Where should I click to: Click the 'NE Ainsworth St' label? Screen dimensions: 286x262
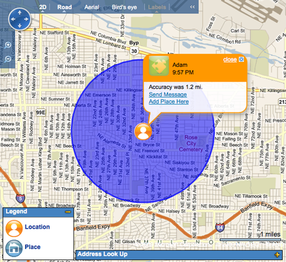pyautogui.click(x=70, y=75)
